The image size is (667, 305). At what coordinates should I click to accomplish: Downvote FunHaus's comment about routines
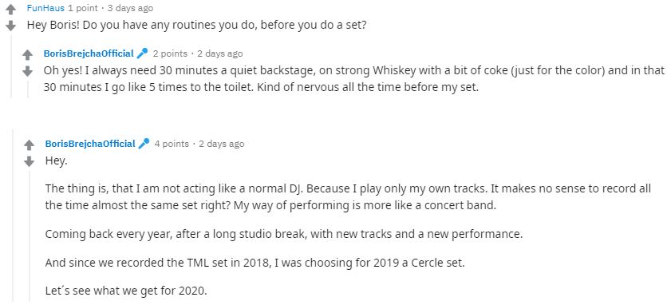(10, 26)
